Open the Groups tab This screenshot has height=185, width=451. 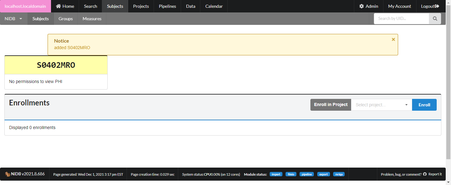coord(66,19)
